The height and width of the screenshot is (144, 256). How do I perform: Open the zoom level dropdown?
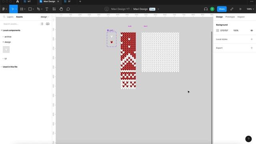tap(250, 9)
